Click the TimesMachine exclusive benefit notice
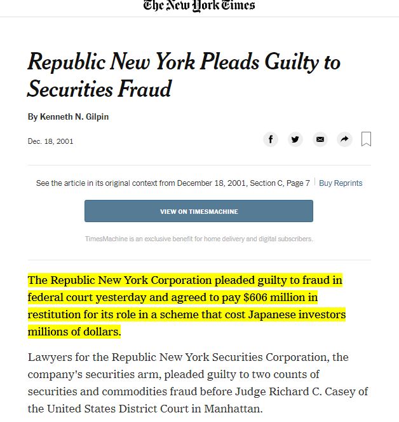399x422 pixels. click(x=199, y=239)
